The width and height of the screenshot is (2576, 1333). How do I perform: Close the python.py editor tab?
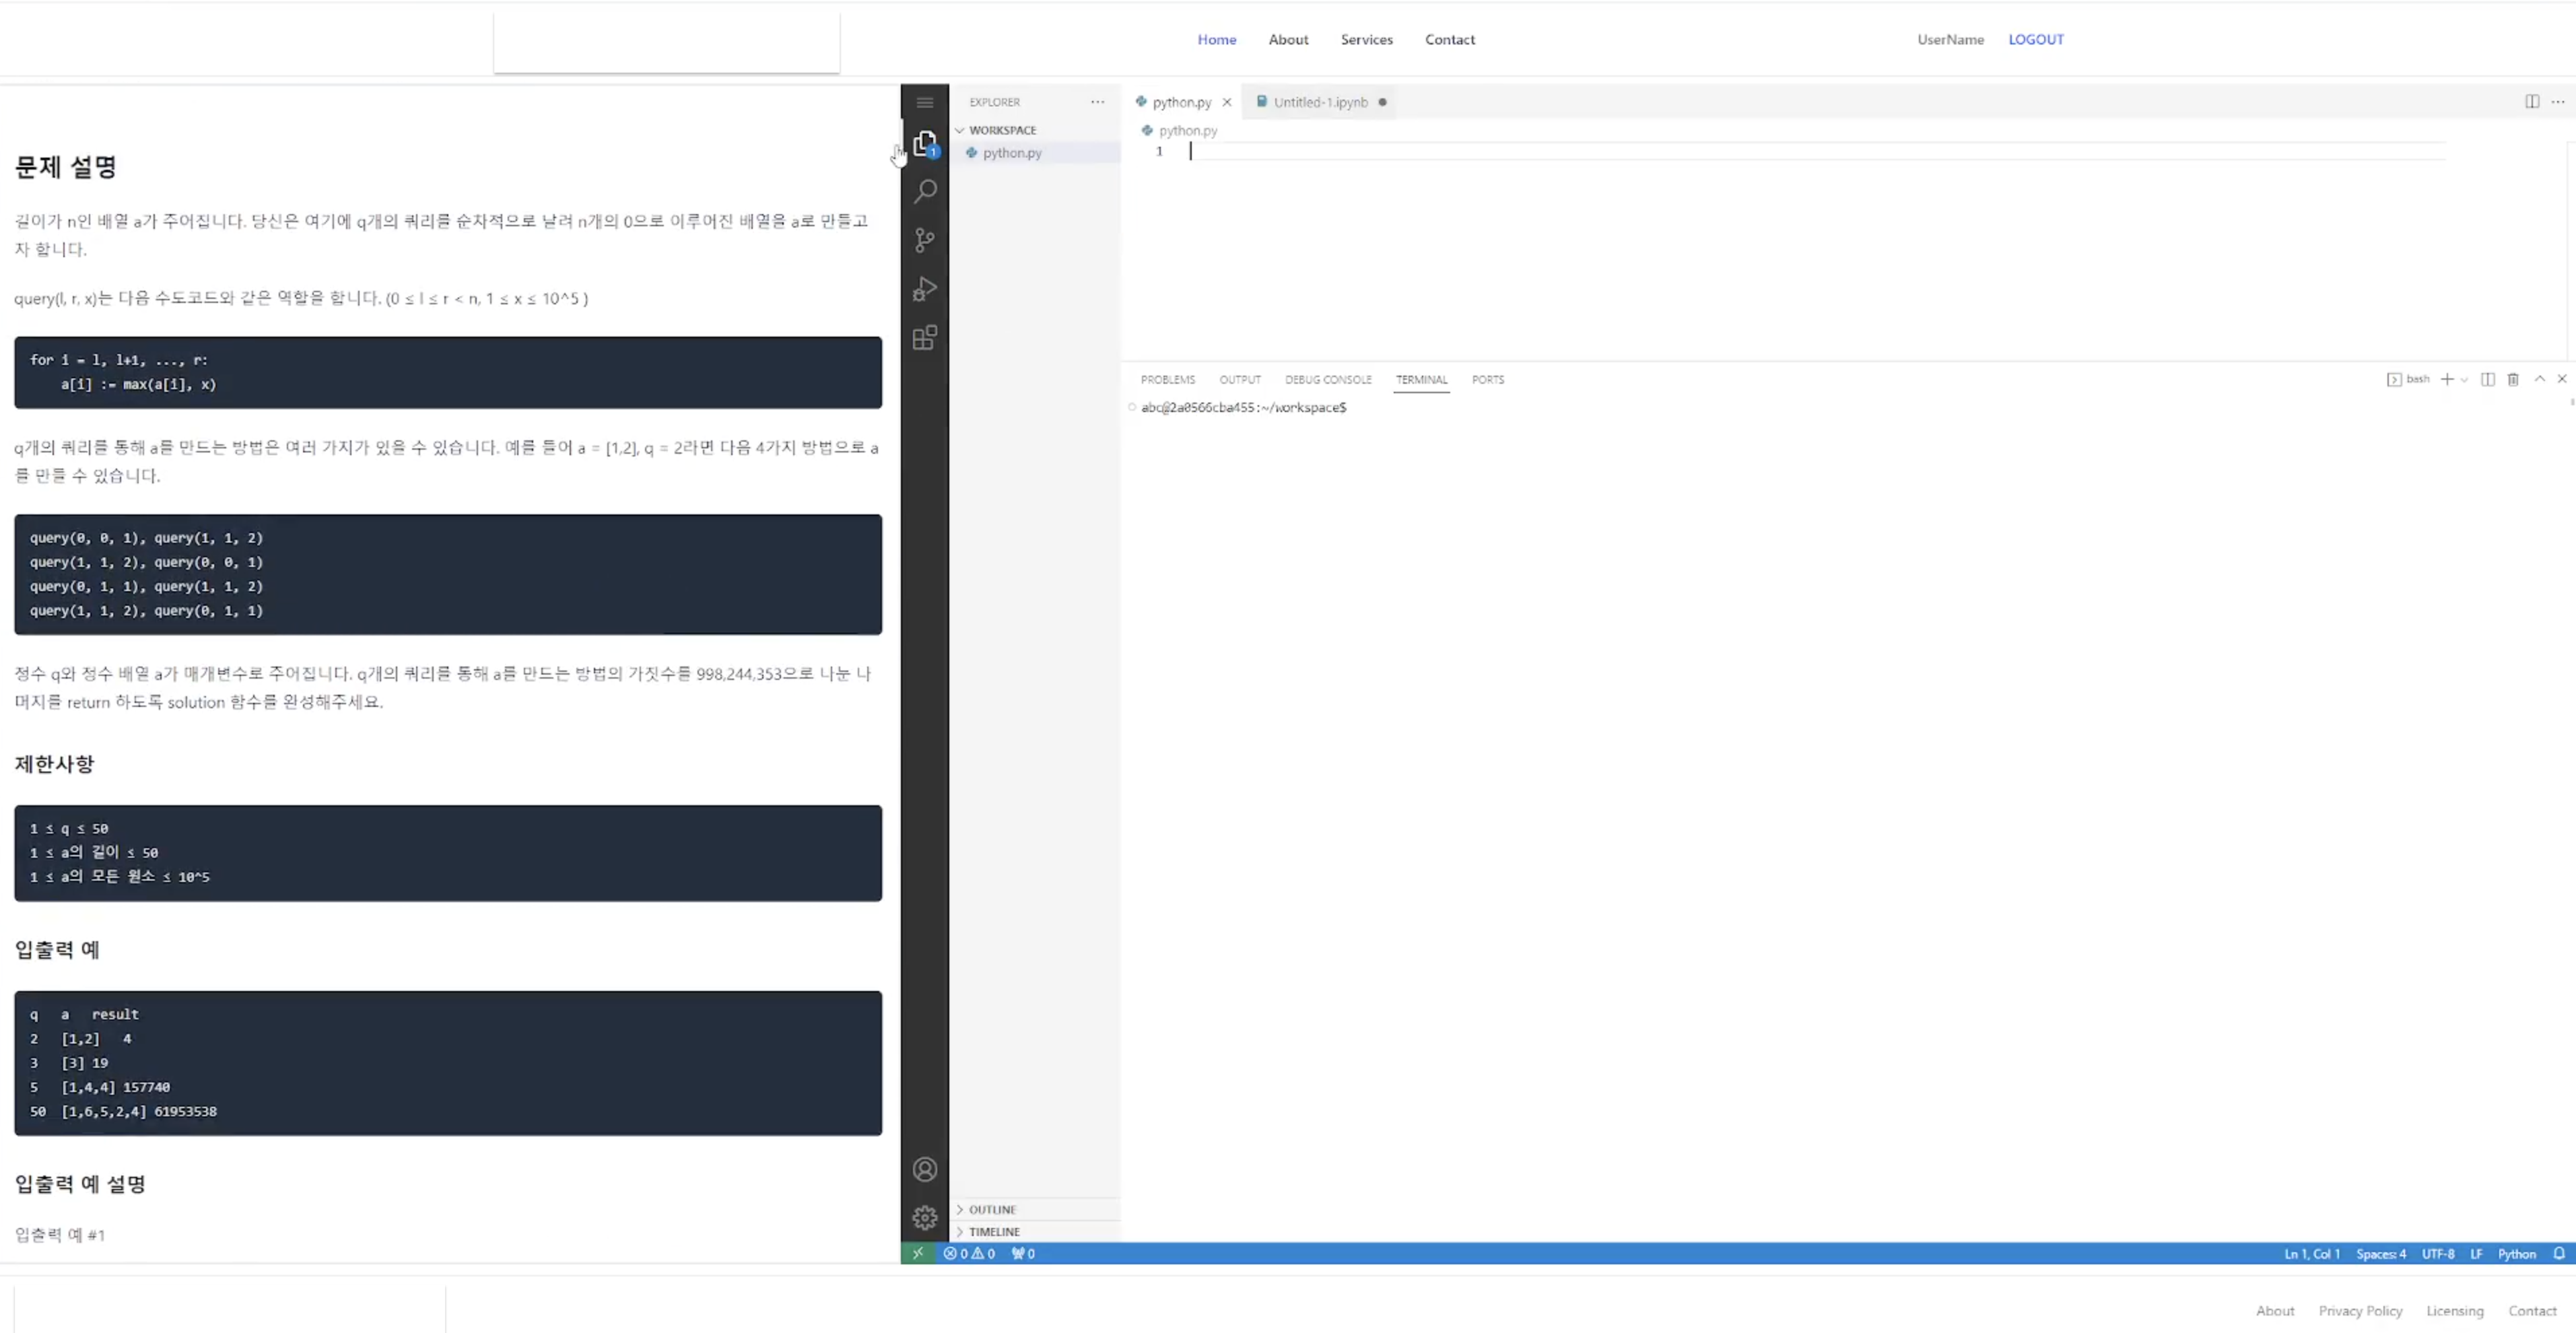[x=1226, y=102]
